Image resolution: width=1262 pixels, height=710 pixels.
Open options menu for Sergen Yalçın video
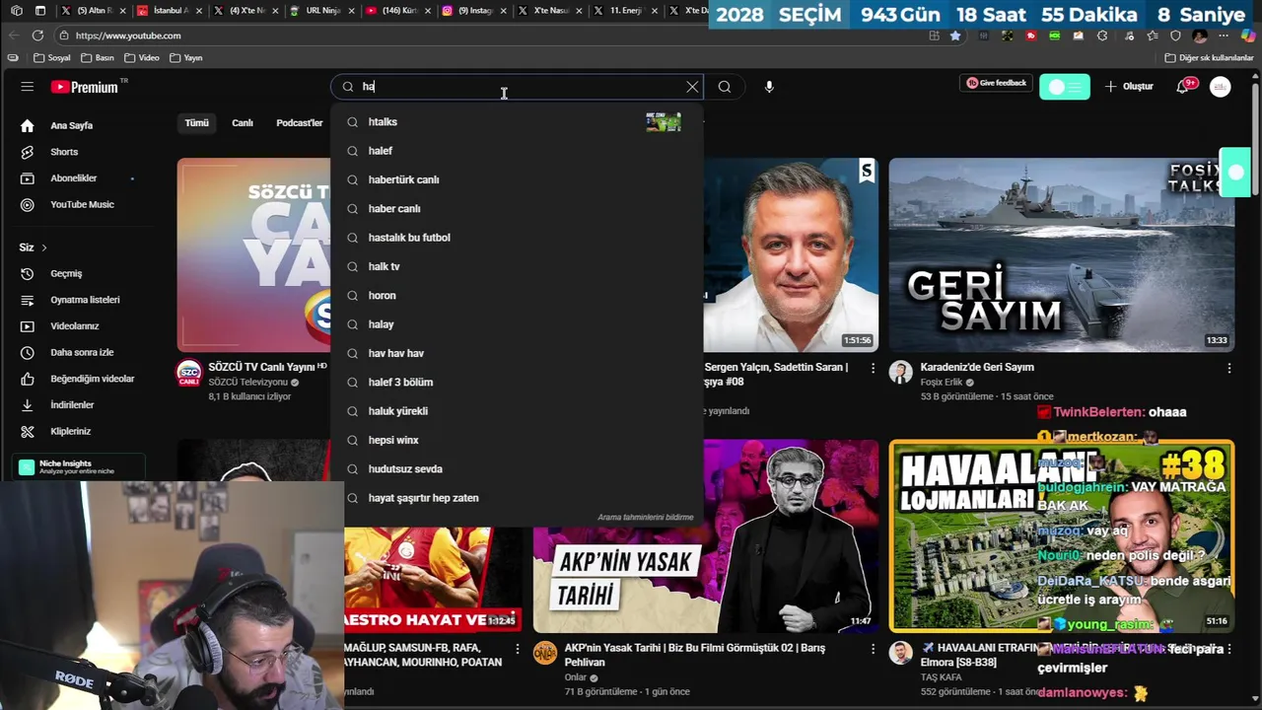(x=873, y=368)
